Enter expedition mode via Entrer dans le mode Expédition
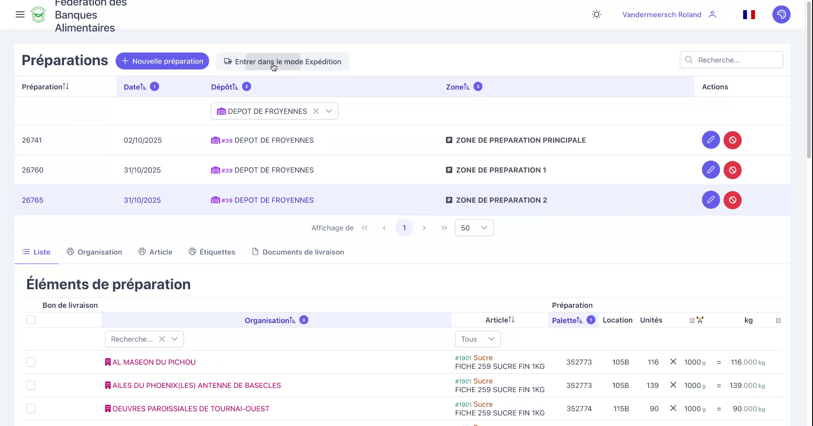813x426 pixels. pos(282,61)
